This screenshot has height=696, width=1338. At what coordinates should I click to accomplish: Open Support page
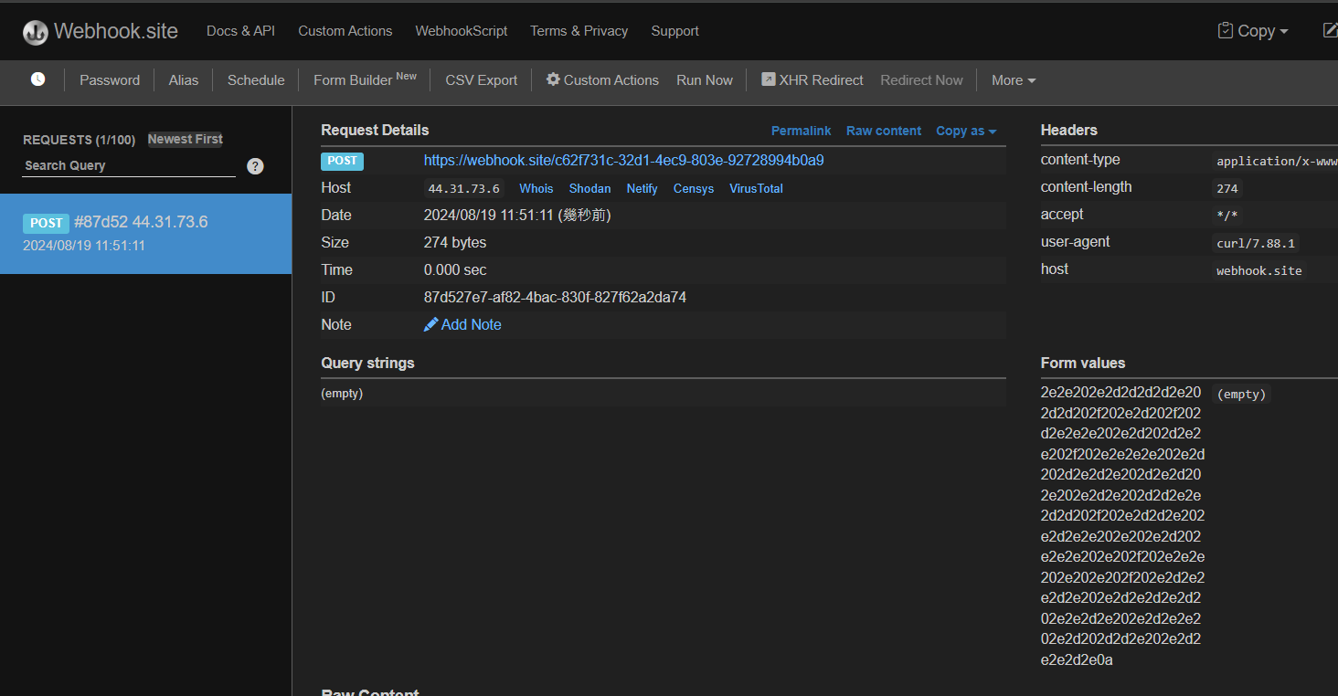675,31
